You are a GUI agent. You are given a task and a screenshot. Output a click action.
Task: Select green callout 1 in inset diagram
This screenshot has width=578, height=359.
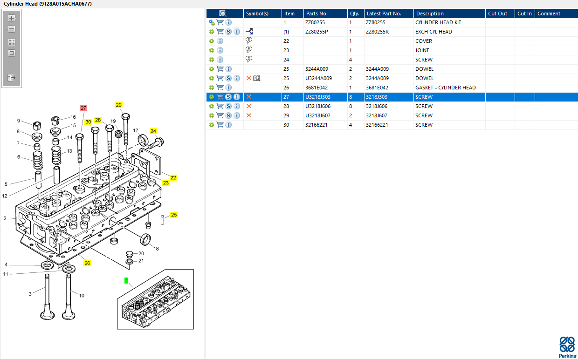pos(126,281)
